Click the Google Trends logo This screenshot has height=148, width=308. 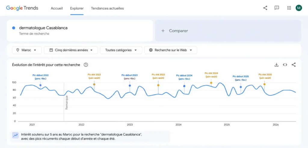click(x=22, y=8)
